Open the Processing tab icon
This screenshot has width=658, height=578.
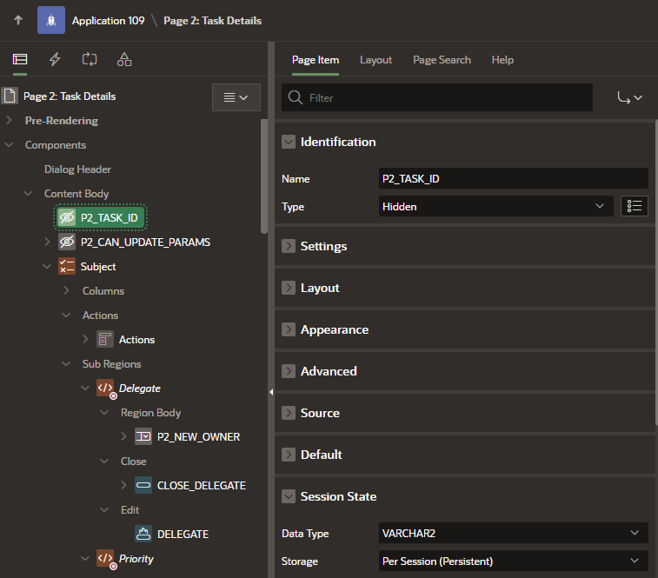tap(90, 59)
